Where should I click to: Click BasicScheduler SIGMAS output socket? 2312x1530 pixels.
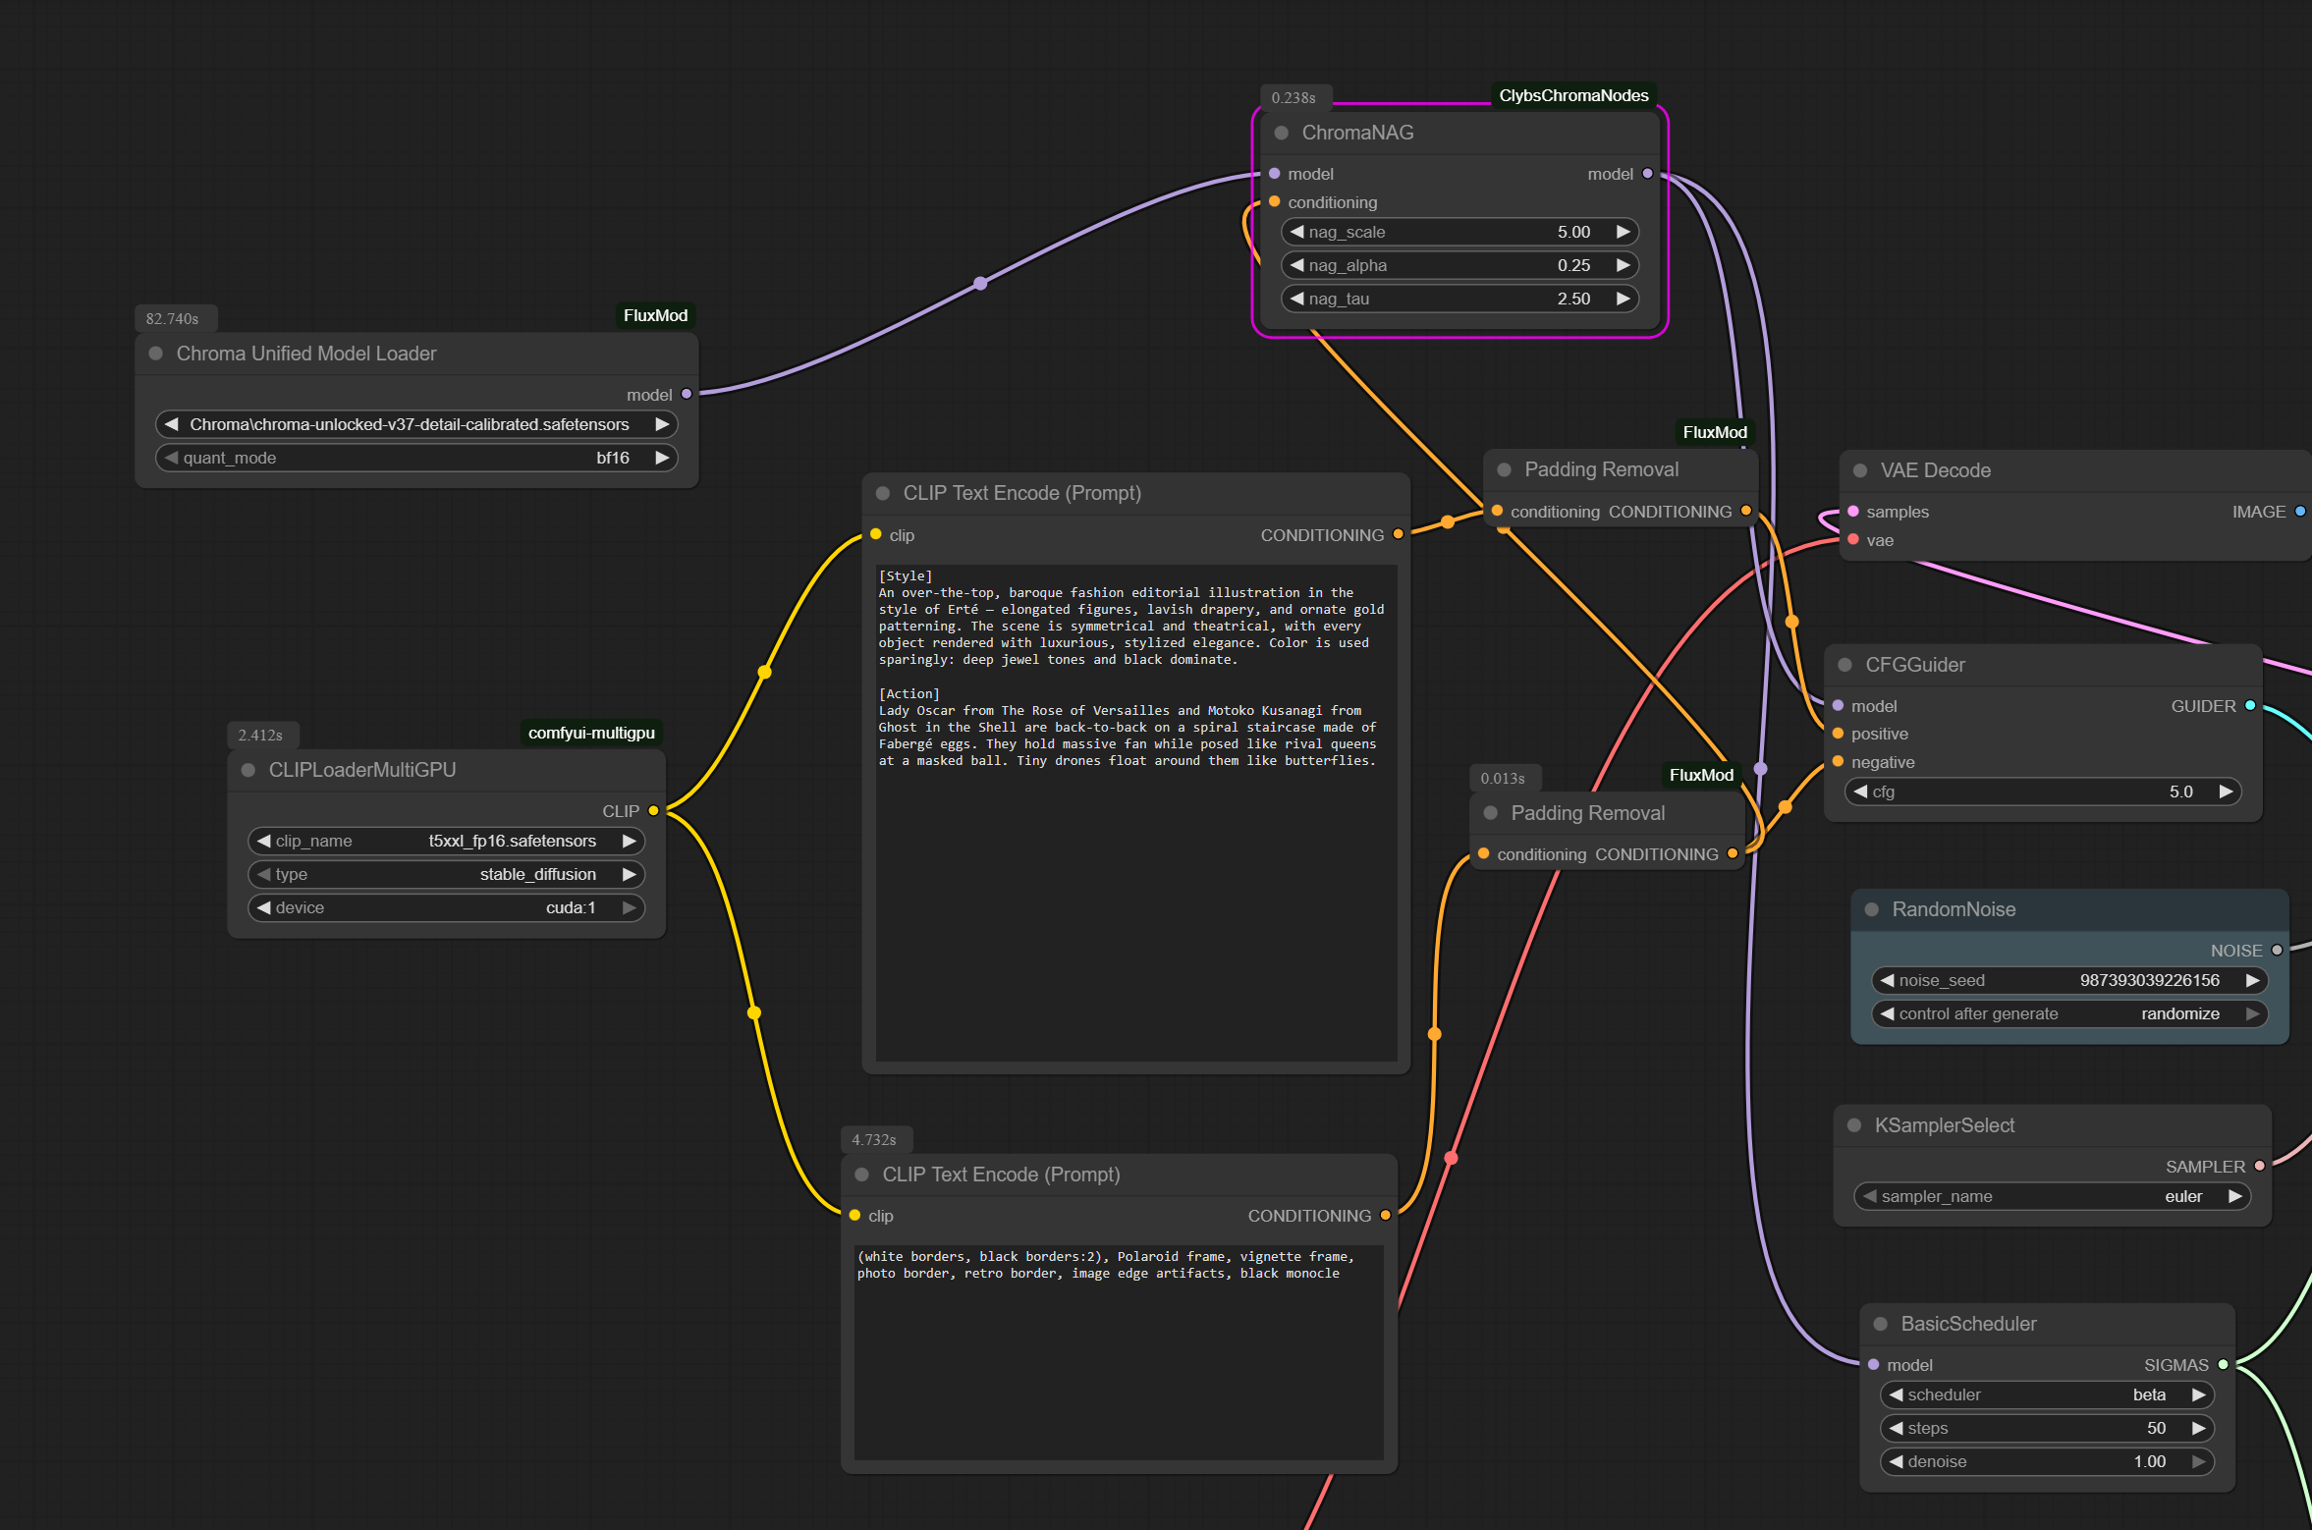(2223, 1365)
